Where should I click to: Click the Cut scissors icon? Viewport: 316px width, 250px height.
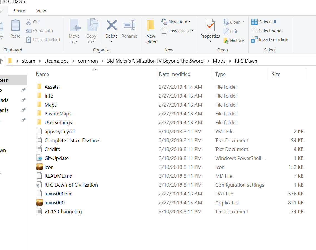coord(28,22)
